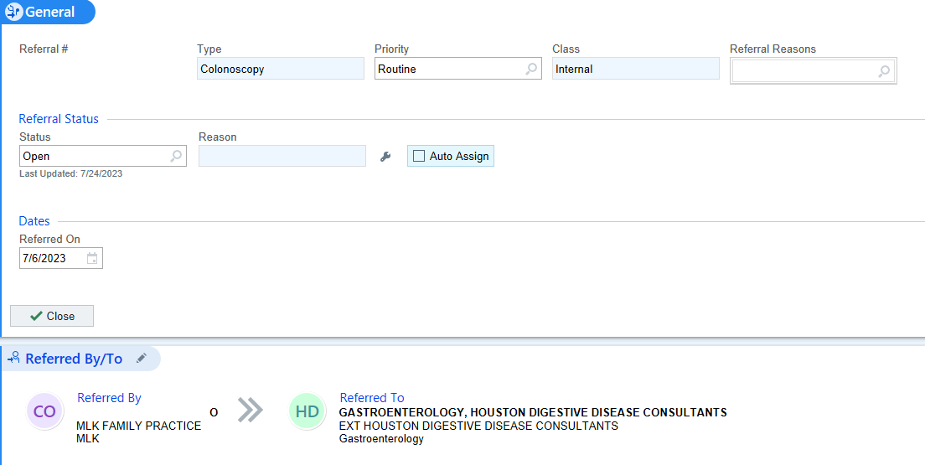This screenshot has width=925, height=465.
Task: Click the Referral Status heading
Action: [x=59, y=119]
